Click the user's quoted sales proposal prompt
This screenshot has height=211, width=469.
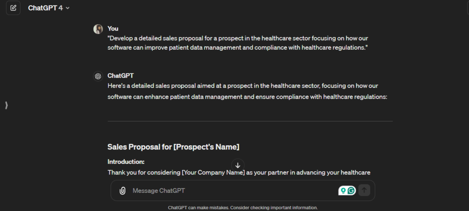[238, 43]
